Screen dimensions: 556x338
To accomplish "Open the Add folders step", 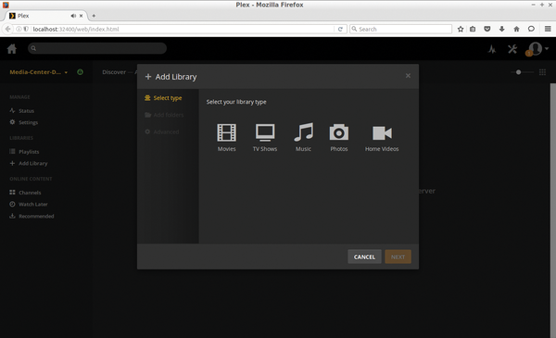I will [164, 115].
